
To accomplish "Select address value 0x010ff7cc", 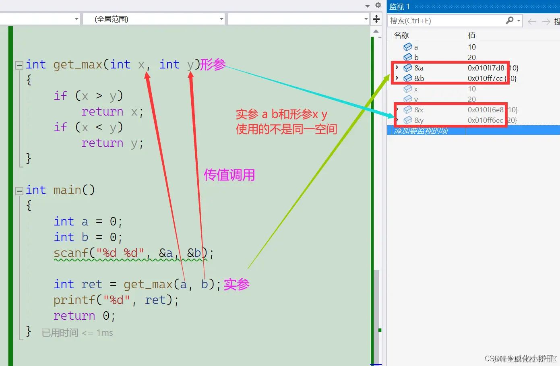I will 485,78.
